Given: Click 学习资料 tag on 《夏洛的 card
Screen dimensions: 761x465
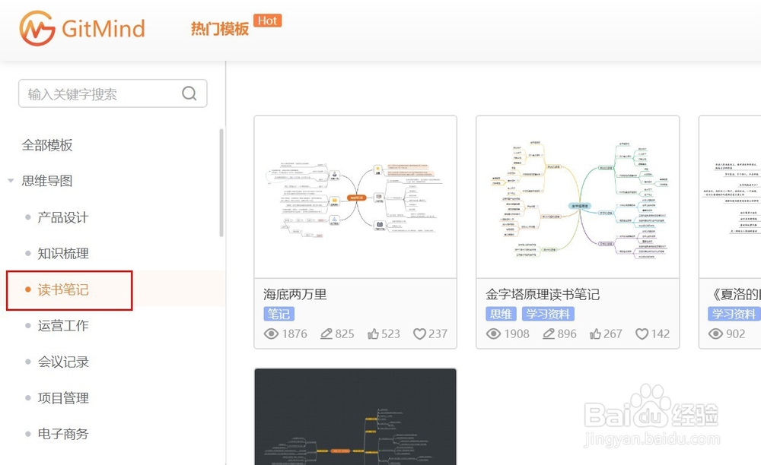Looking at the screenshot, I should pos(734,314).
